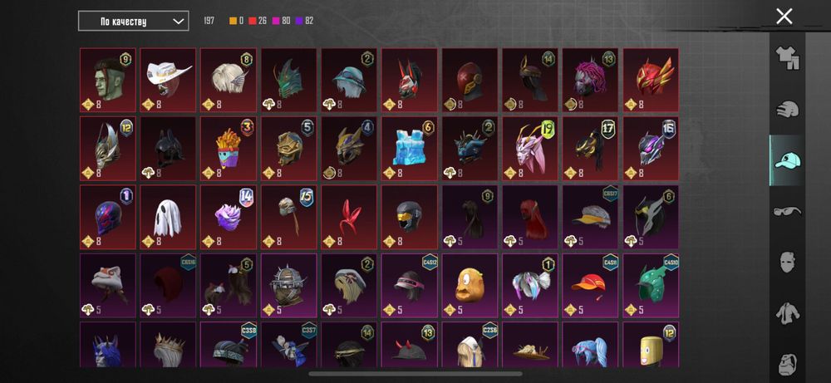Filter by the pink quality count 80
The width and height of the screenshot is (831, 383).
281,22
